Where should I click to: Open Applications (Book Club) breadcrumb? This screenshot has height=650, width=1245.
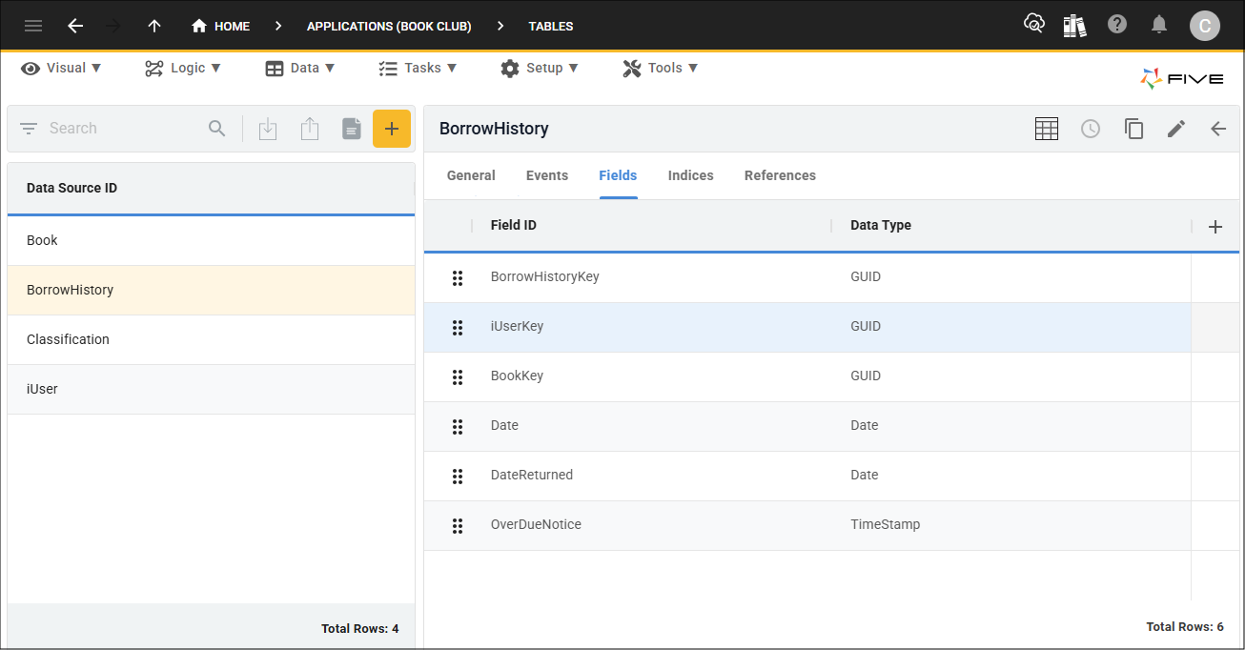[x=389, y=26]
